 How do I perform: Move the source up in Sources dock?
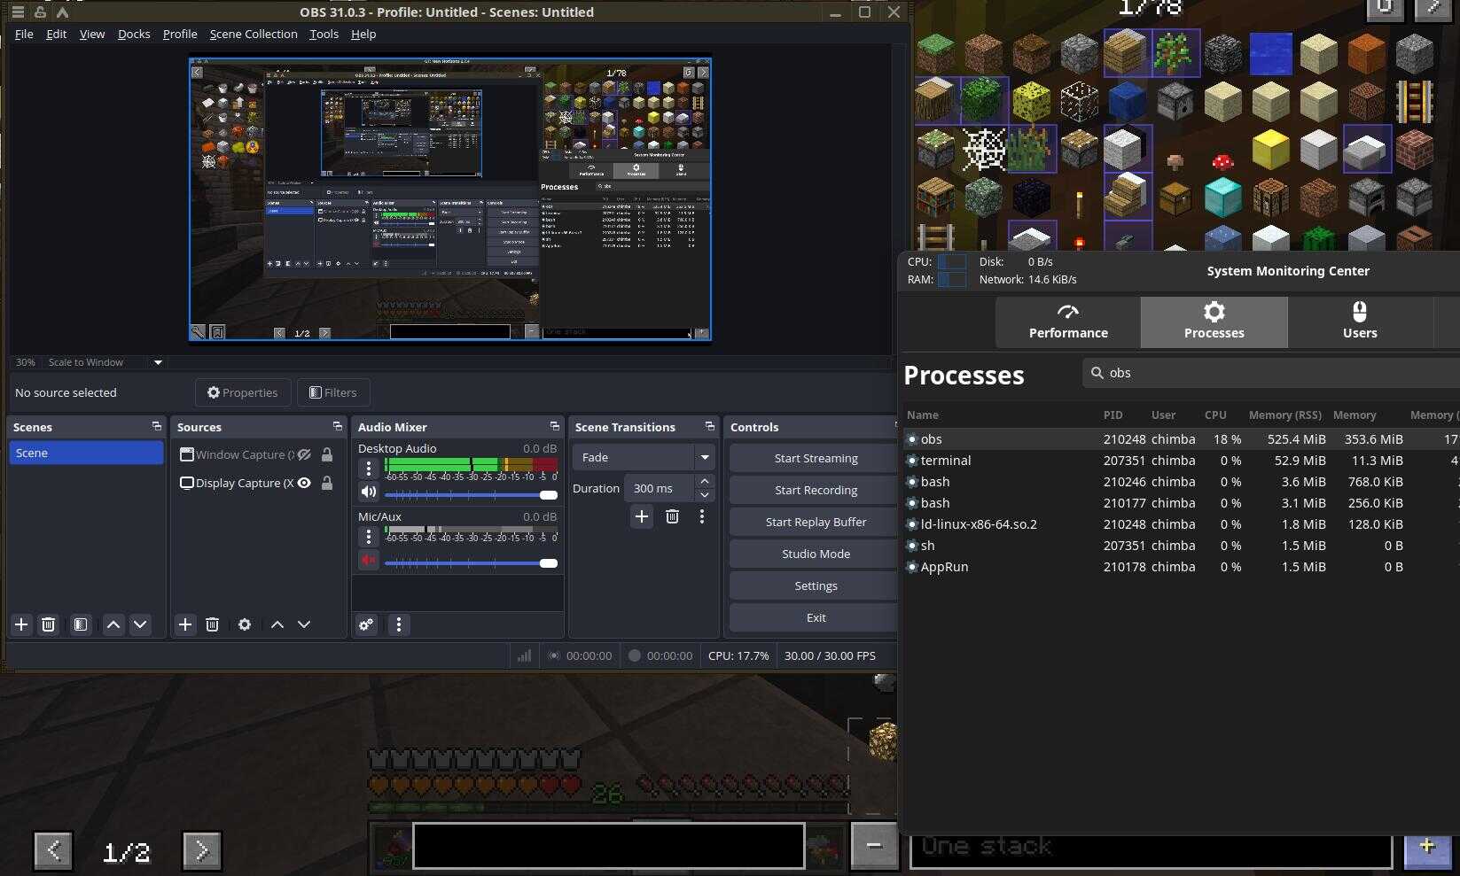(277, 624)
